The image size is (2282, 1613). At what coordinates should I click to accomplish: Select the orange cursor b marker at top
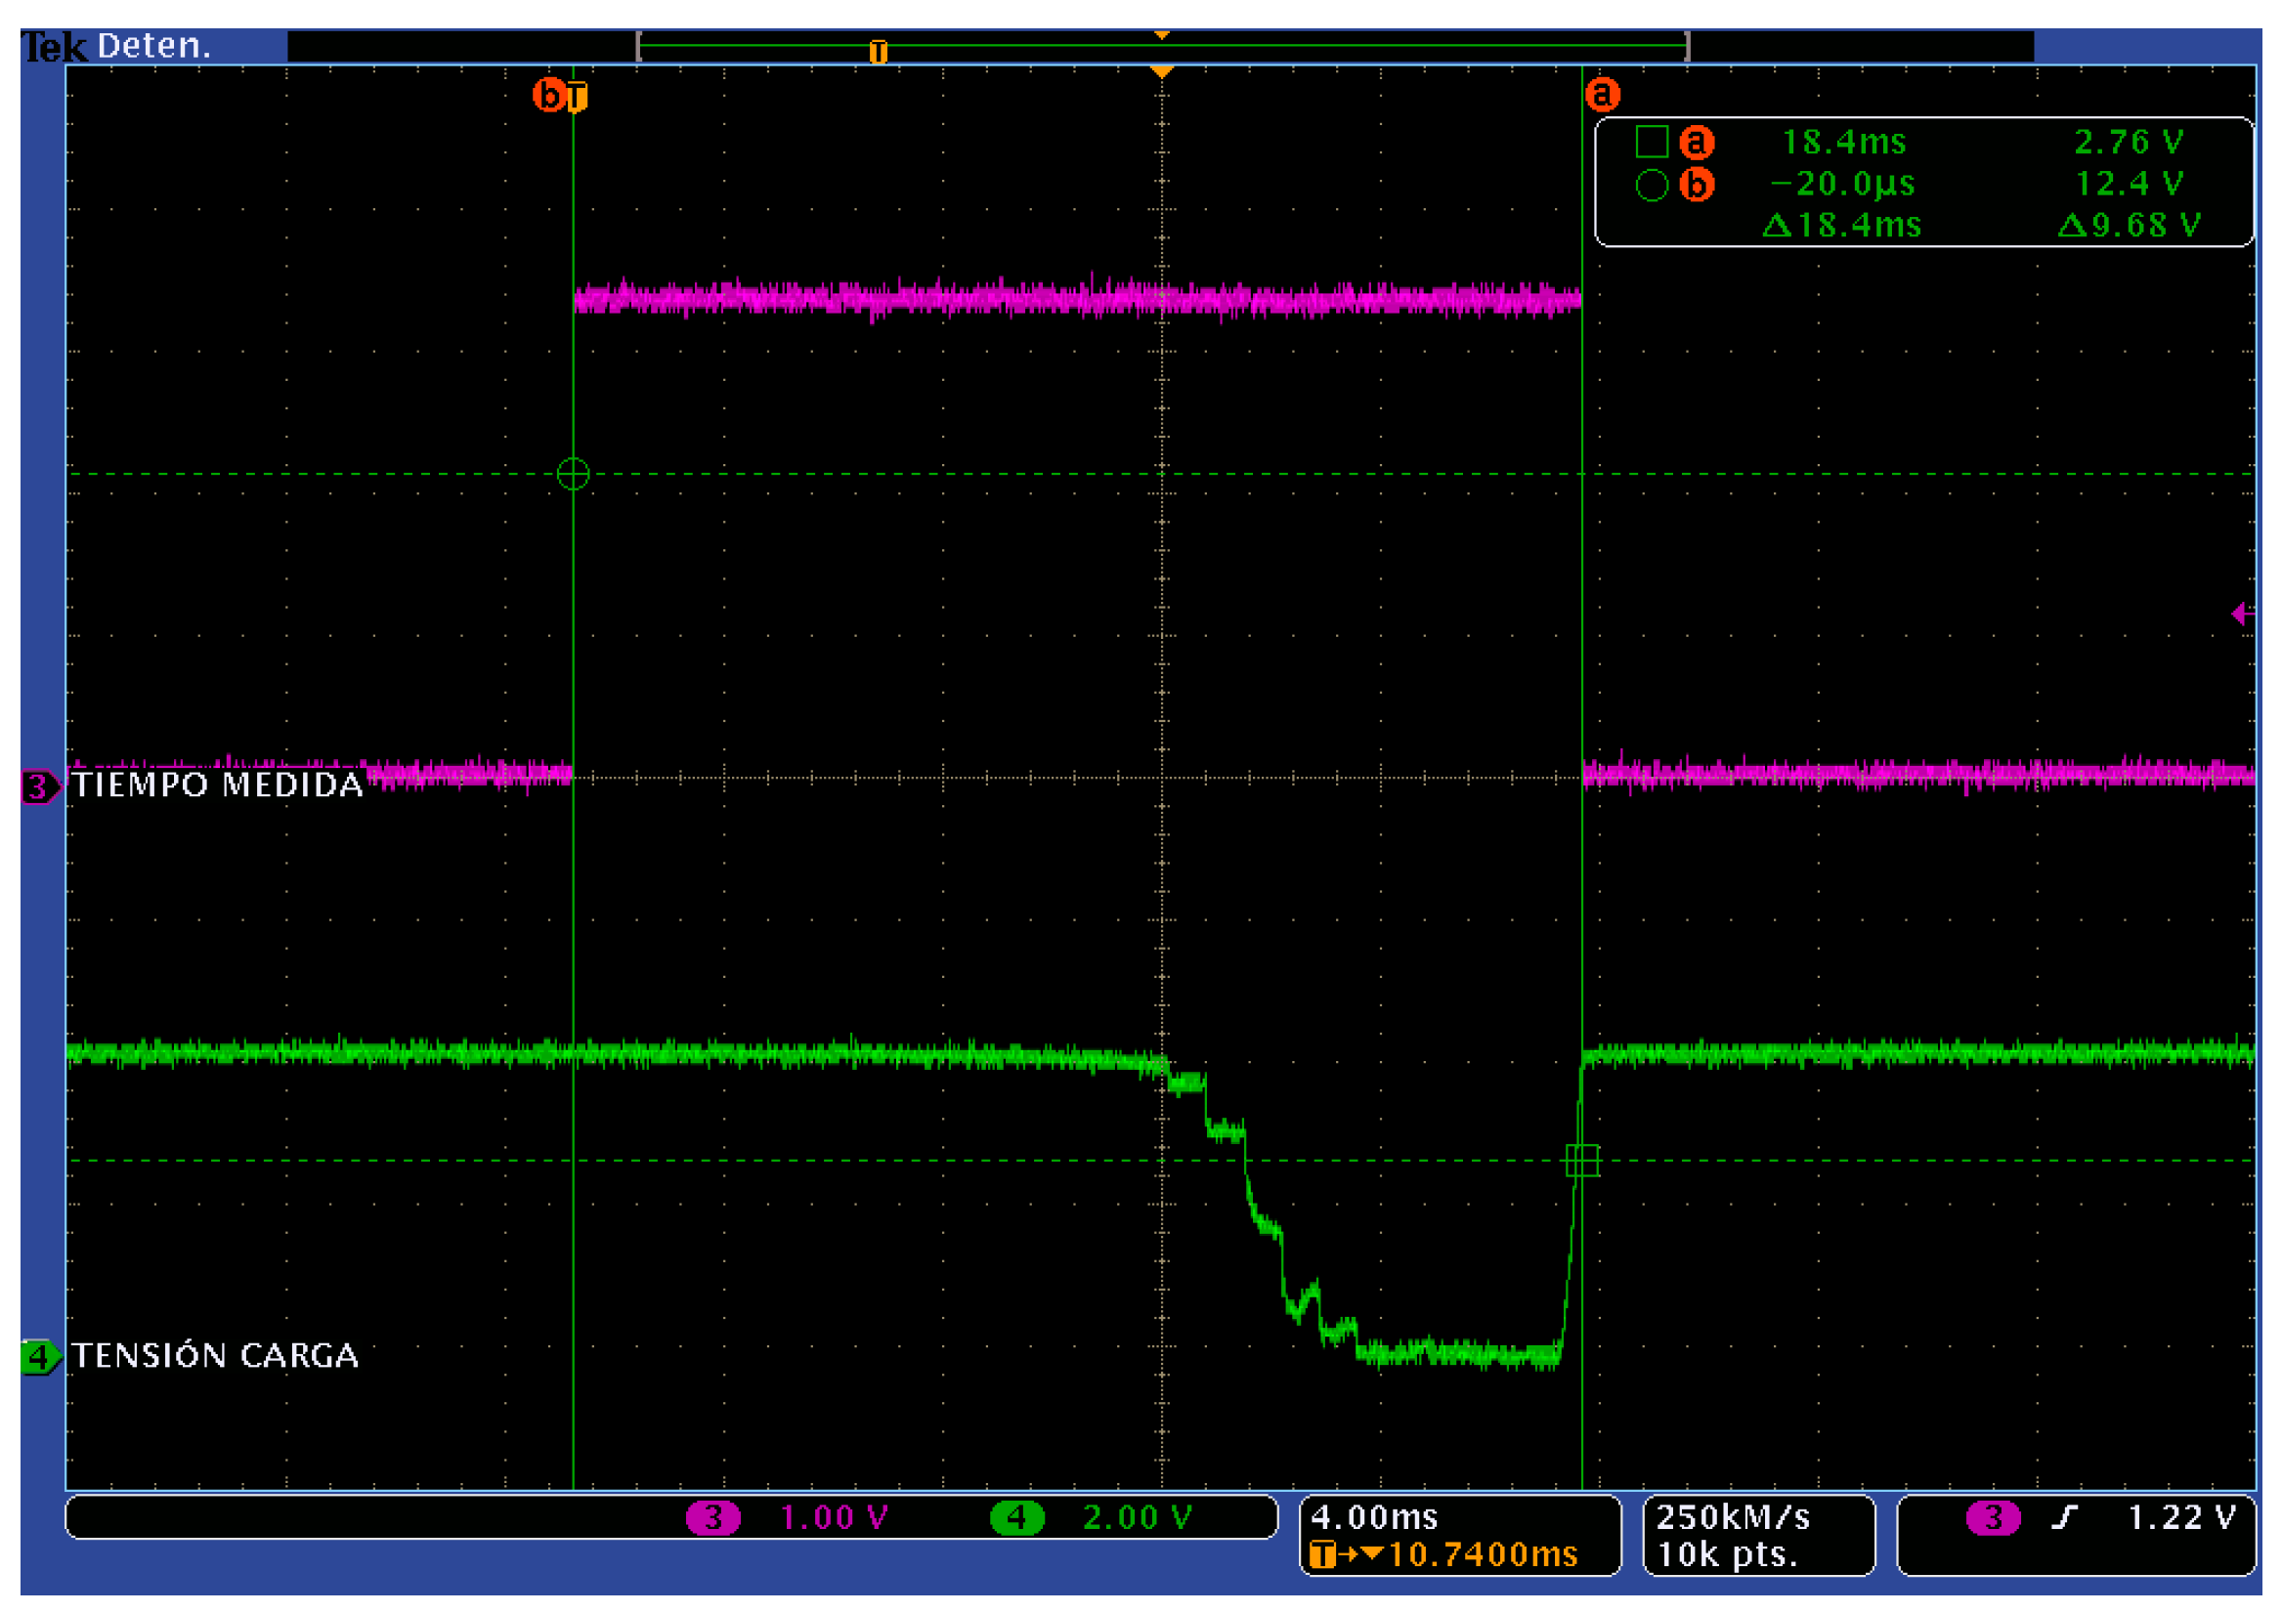[548, 96]
